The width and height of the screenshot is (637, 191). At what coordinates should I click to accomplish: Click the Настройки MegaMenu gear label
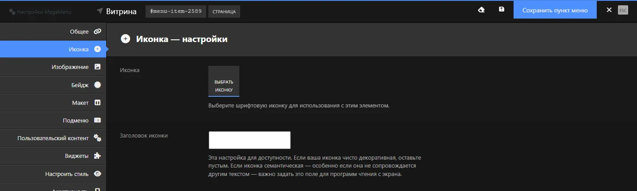point(40,11)
